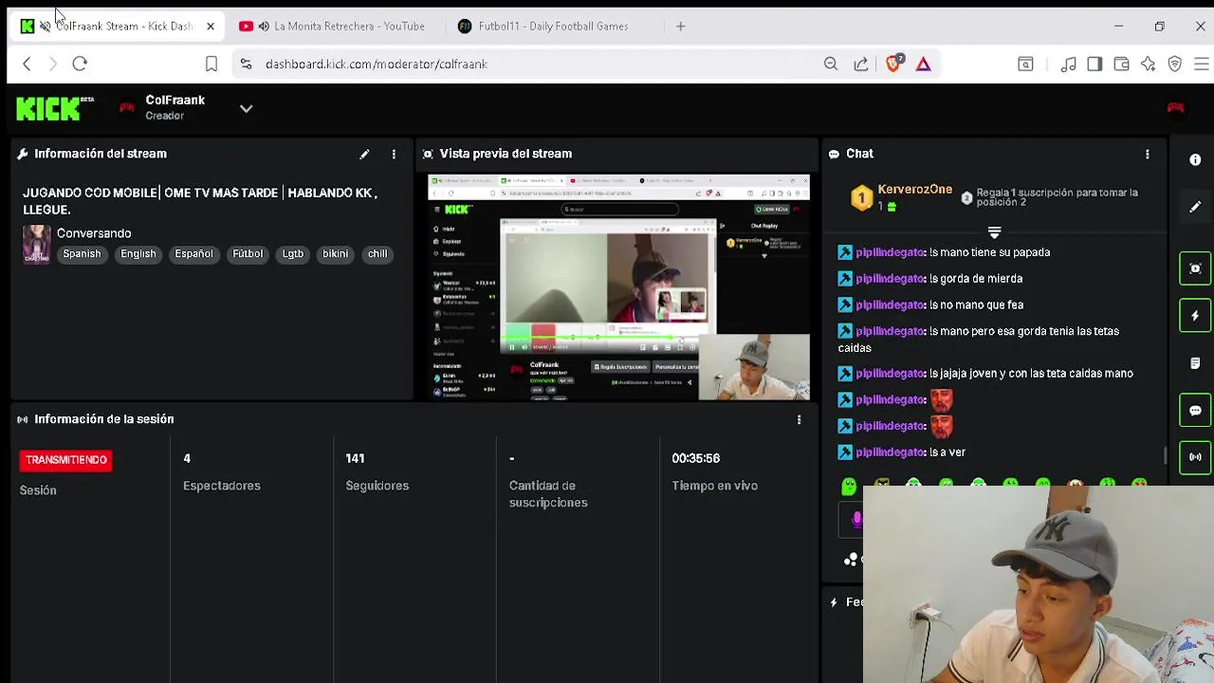This screenshot has width=1214, height=683.
Task: Click the zoom level icon in address bar
Action: click(831, 65)
